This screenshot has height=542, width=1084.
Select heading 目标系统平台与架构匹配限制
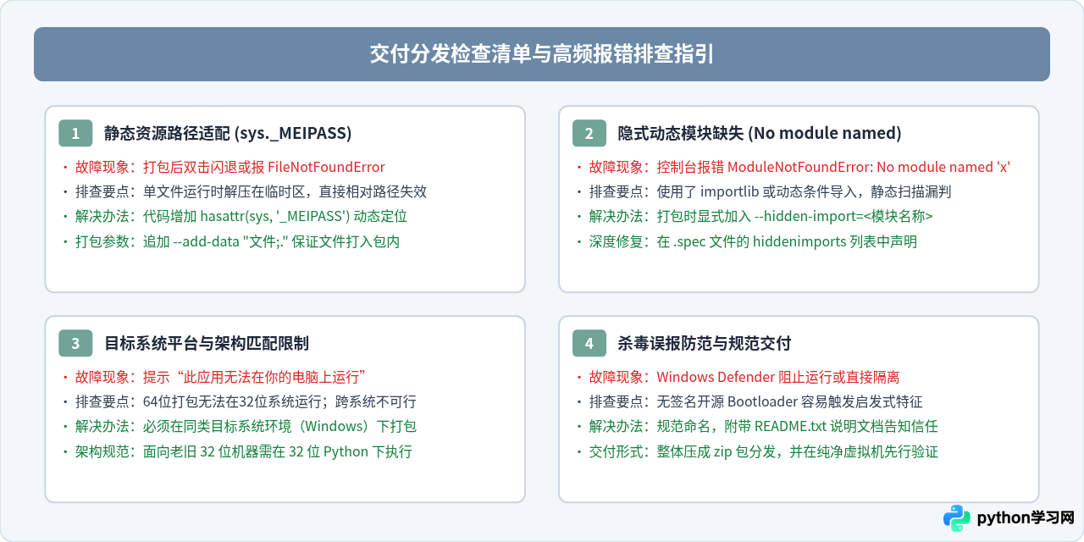click(207, 343)
